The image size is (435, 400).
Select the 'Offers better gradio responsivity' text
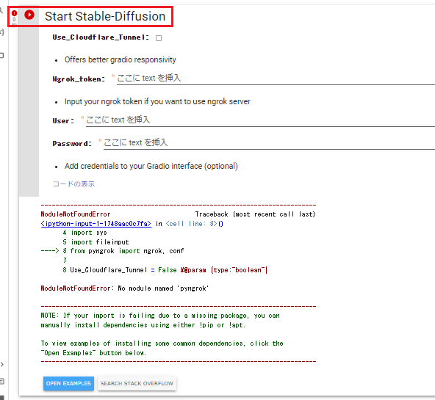tap(120, 60)
